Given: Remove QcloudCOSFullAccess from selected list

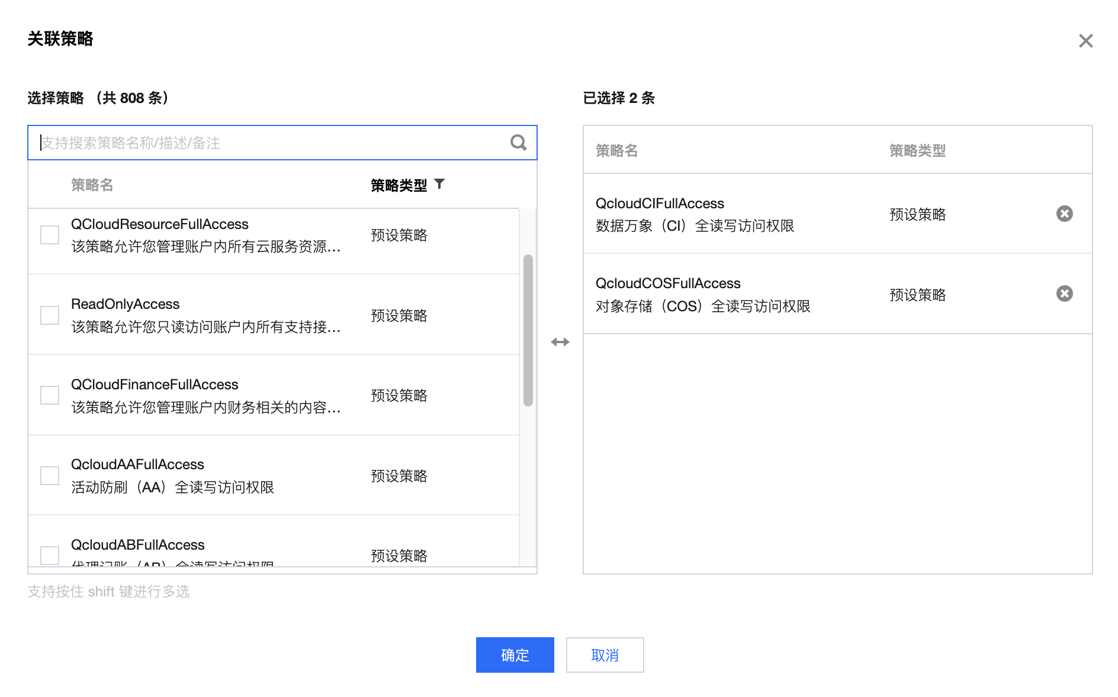Looking at the screenshot, I should pyautogui.click(x=1064, y=293).
